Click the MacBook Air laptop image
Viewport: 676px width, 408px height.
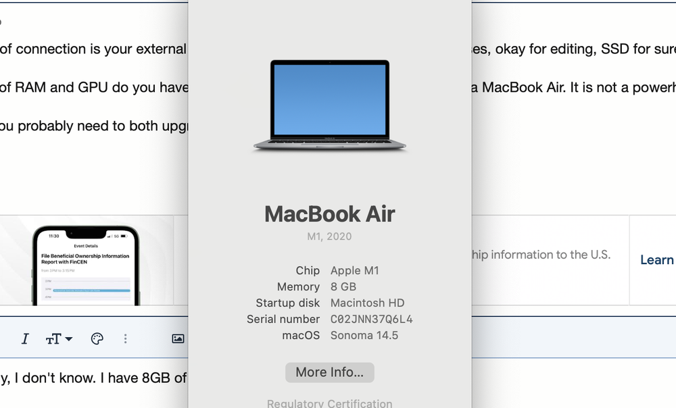pos(330,105)
